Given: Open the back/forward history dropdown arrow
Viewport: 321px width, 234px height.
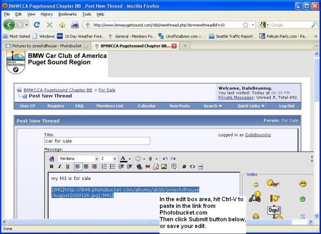Looking at the screenshot, I should [x=27, y=25].
